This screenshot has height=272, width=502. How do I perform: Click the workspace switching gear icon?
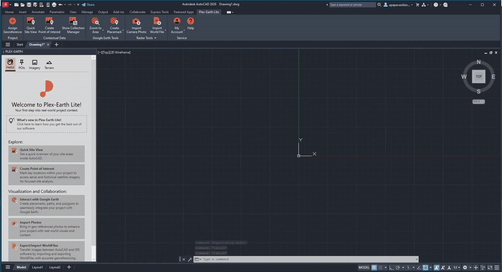[x=465, y=268]
